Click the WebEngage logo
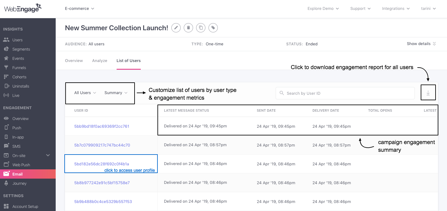This screenshot has height=211, width=447. tap(23, 8)
